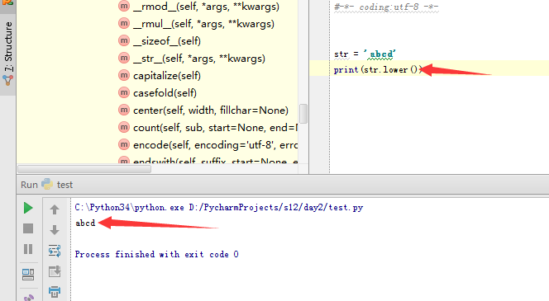
Task: Click the Down stack trace arrow
Action: [55, 230]
